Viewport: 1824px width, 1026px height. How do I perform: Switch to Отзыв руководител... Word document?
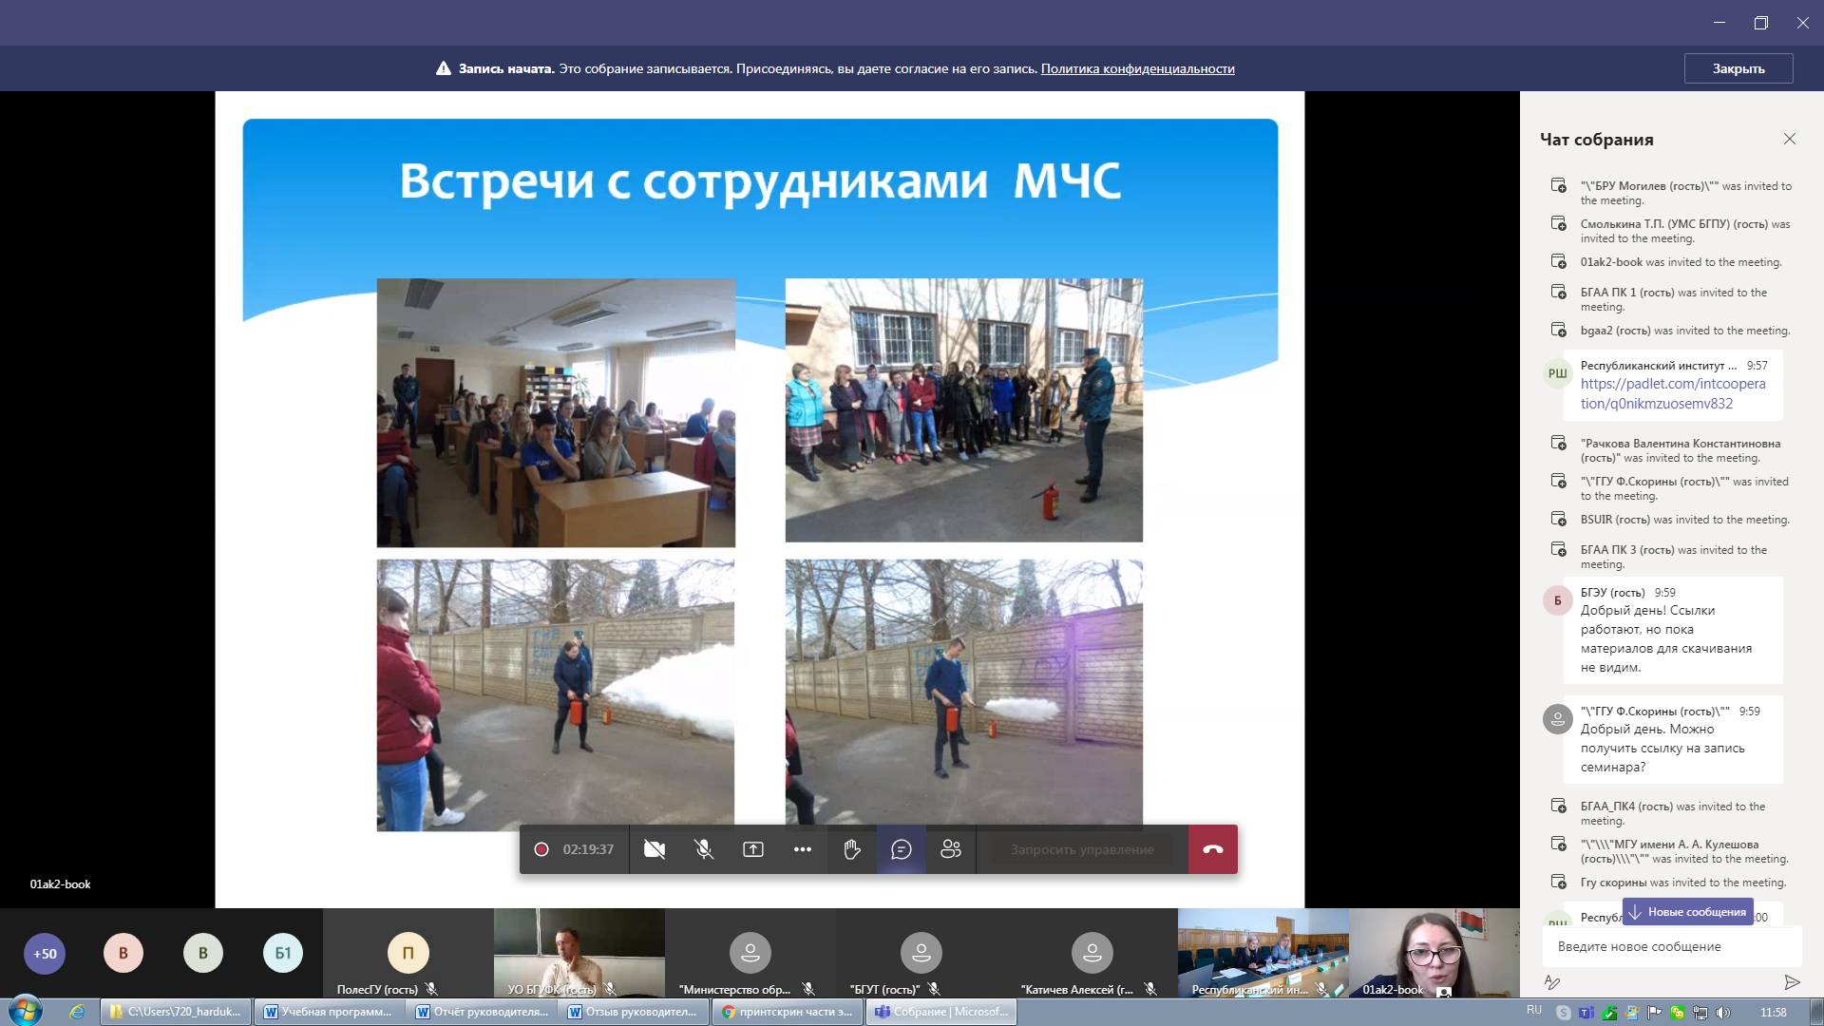[635, 1012]
